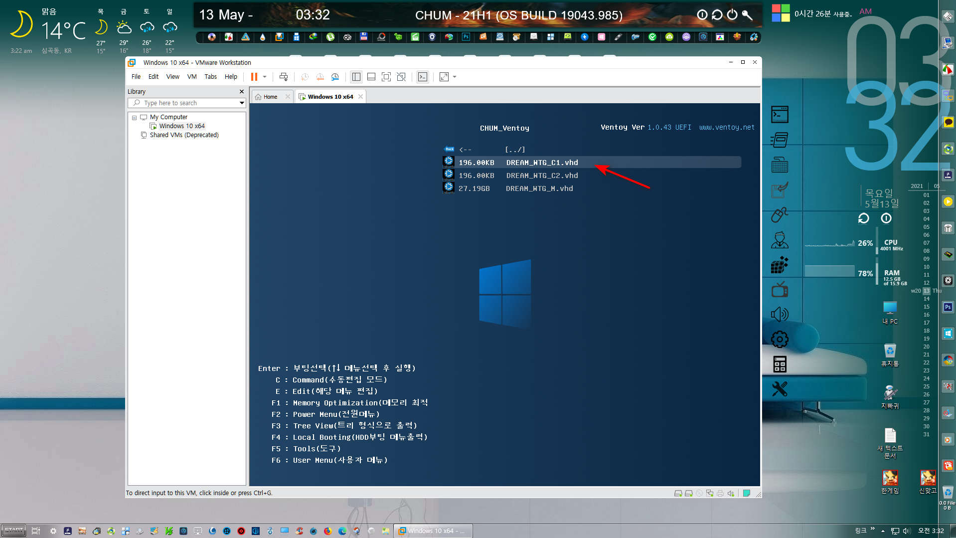Open the stretch mode dropdown arrow
956x538 pixels.
point(455,77)
